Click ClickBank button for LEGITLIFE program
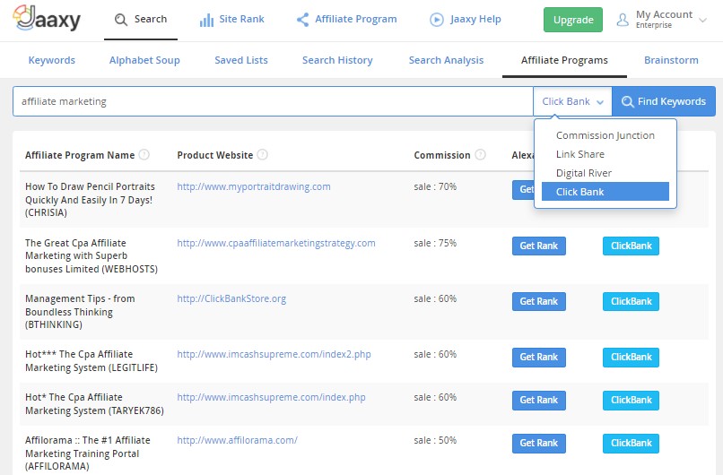 631,358
